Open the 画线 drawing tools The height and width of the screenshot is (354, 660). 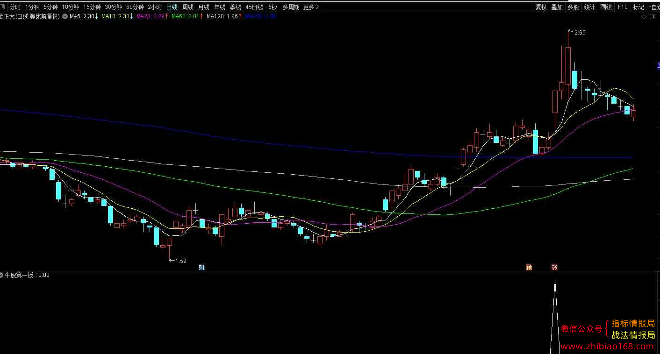pyautogui.click(x=606, y=7)
